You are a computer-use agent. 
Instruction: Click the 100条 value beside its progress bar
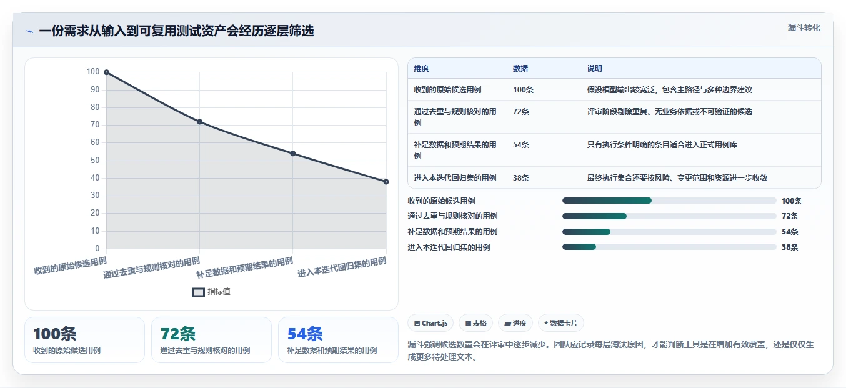792,201
